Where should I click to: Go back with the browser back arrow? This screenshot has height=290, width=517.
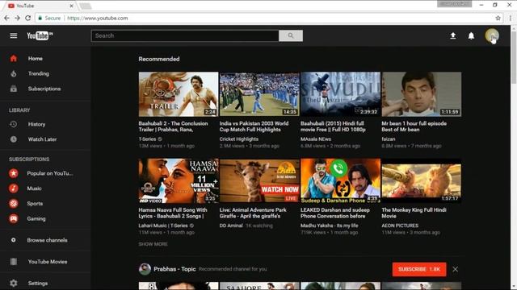point(6,18)
